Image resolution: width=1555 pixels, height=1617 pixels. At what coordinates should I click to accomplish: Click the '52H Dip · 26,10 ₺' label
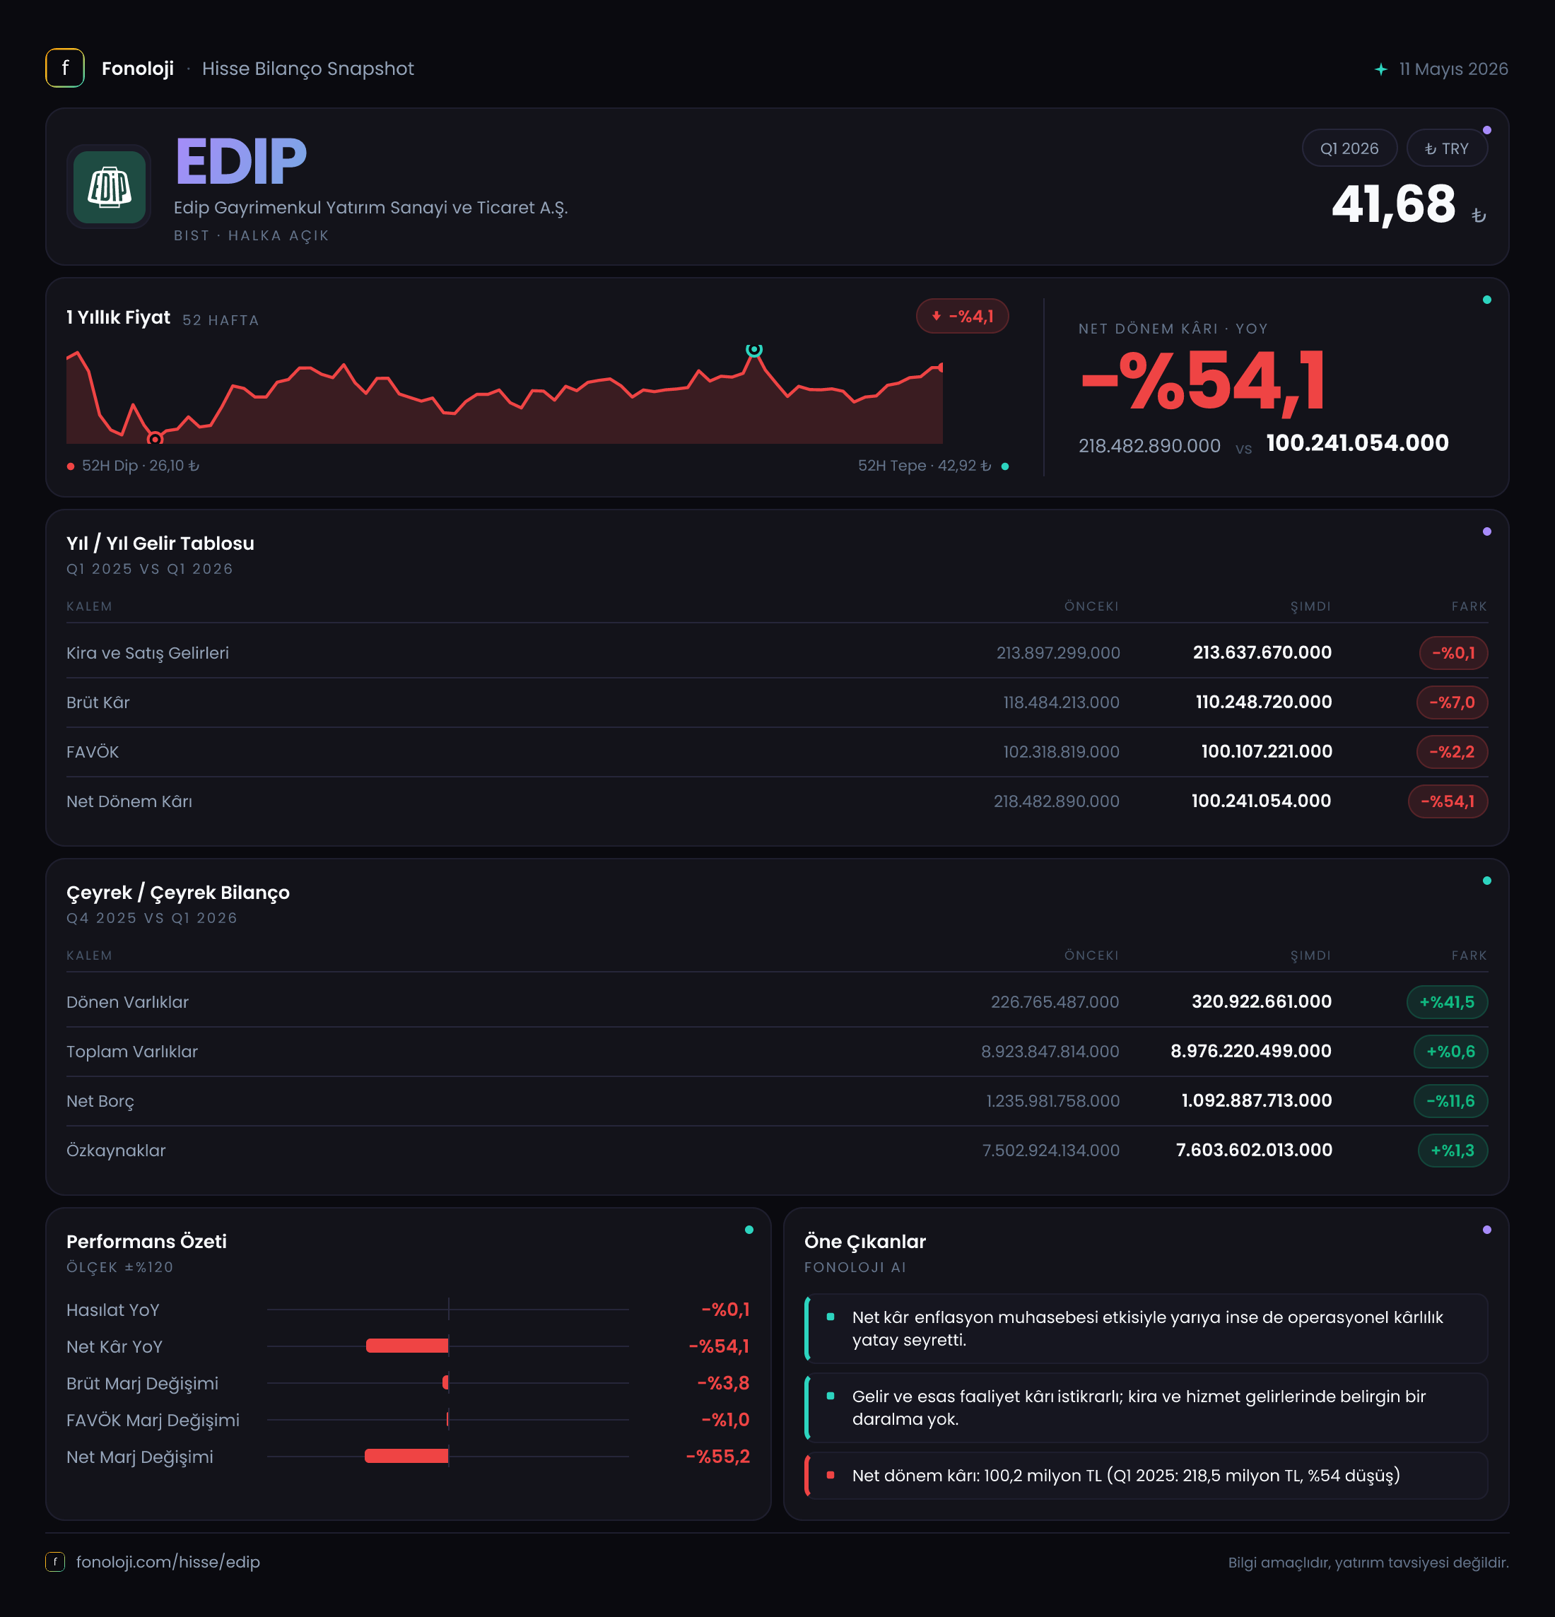pos(141,466)
